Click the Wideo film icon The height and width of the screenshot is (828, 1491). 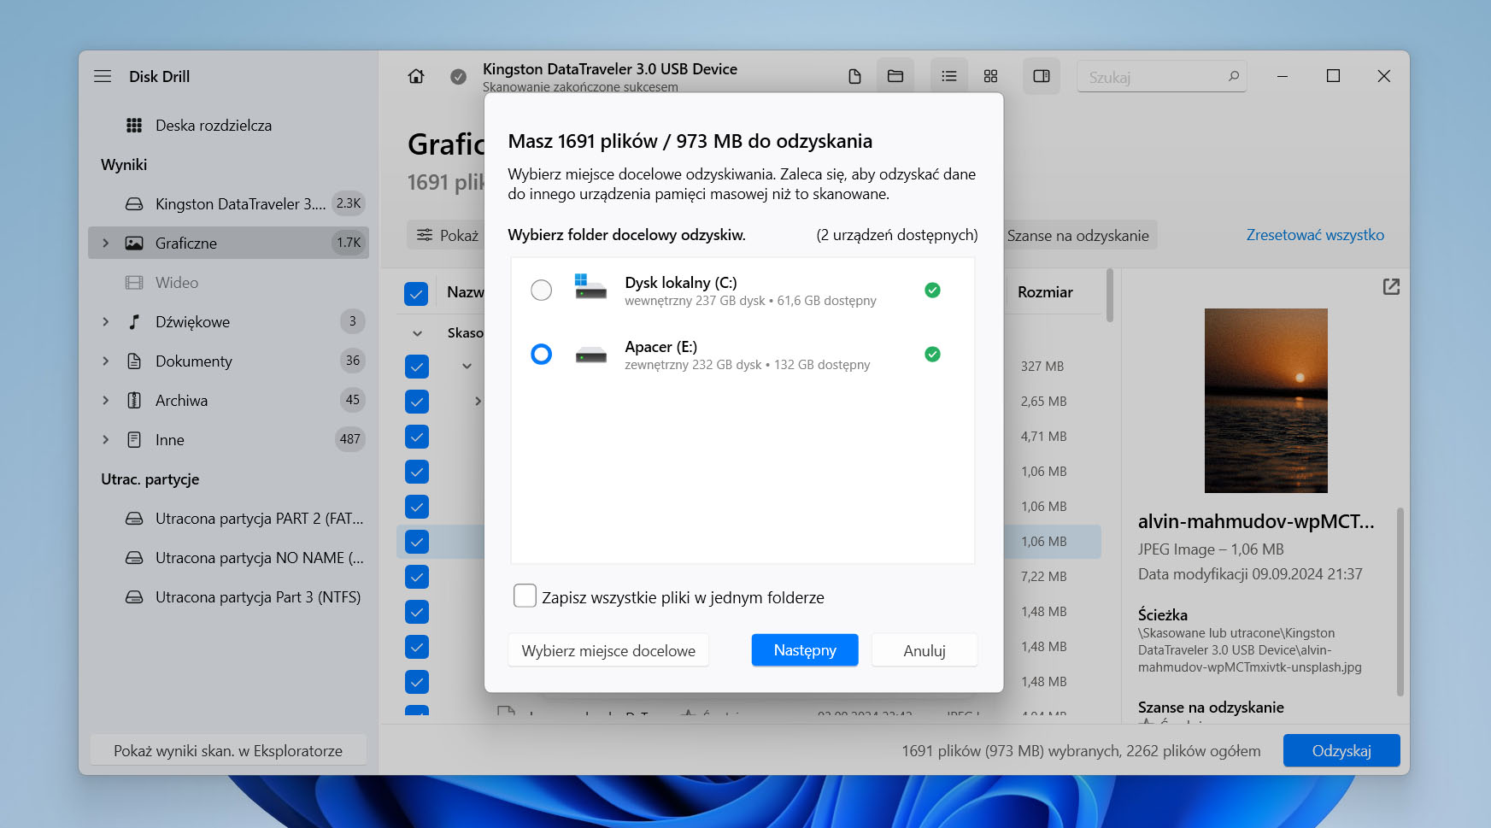pos(134,282)
